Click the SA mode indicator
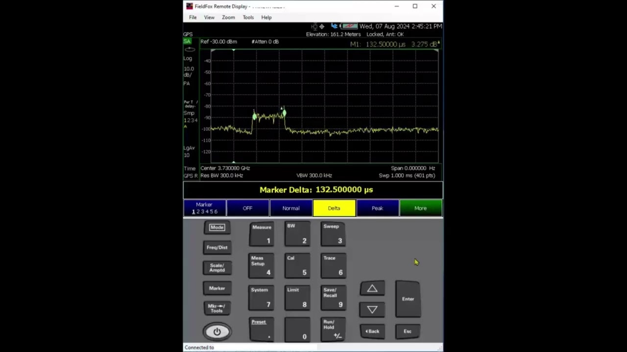The height and width of the screenshot is (352, 627). pyautogui.click(x=187, y=42)
